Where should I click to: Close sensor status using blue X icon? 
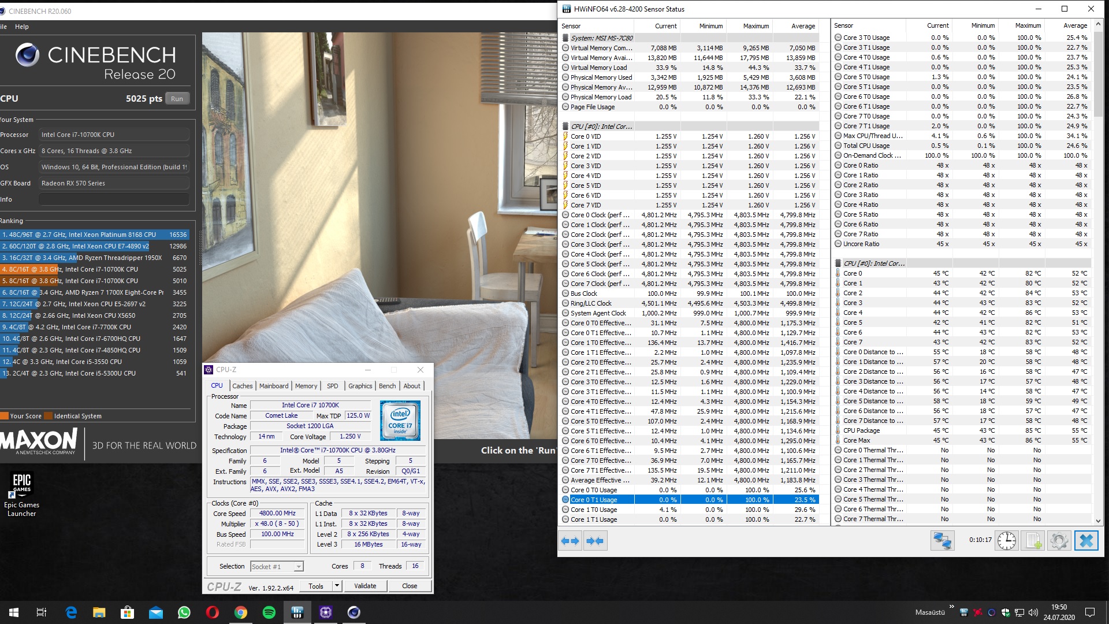pos(1086,541)
